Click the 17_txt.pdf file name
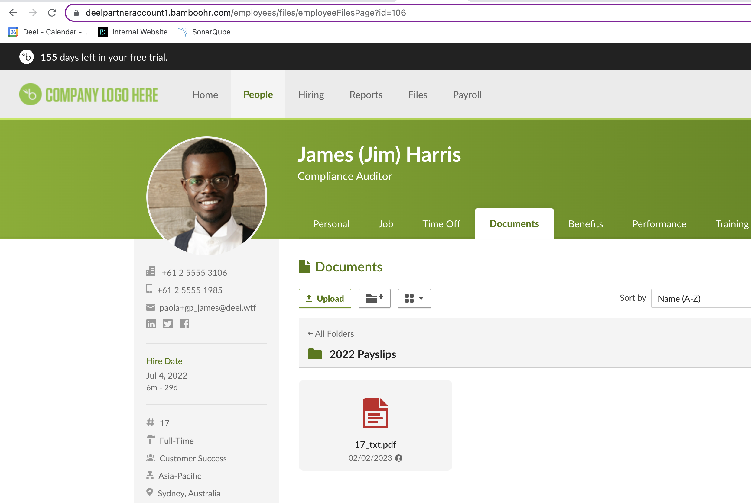The height and width of the screenshot is (503, 751). pyautogui.click(x=375, y=444)
